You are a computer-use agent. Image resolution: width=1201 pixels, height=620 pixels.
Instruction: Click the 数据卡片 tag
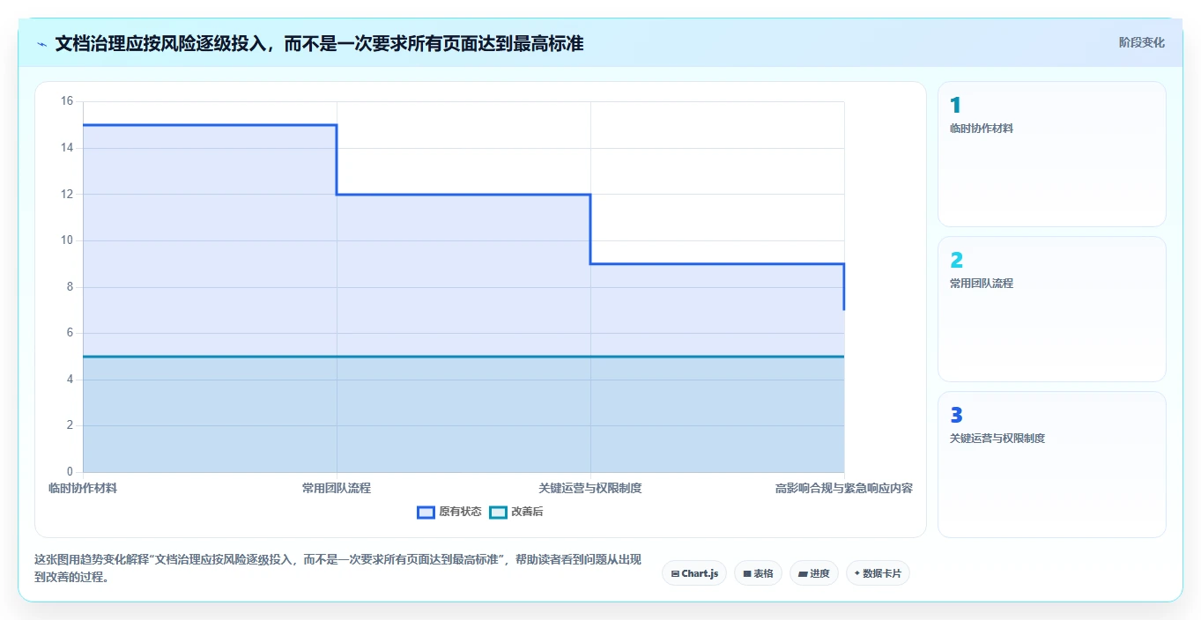tap(878, 573)
